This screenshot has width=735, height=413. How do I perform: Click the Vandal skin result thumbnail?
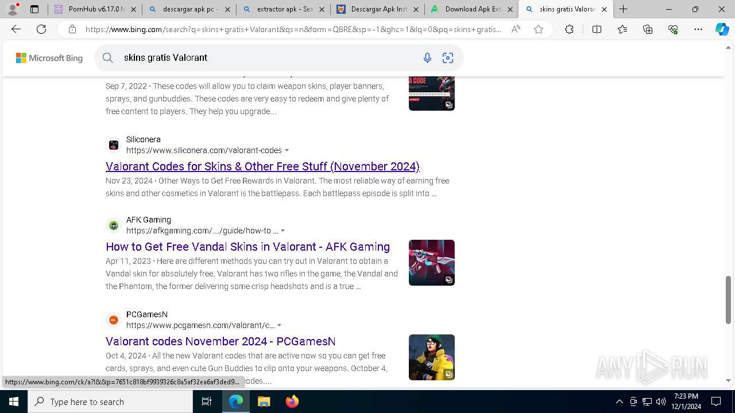[432, 263]
